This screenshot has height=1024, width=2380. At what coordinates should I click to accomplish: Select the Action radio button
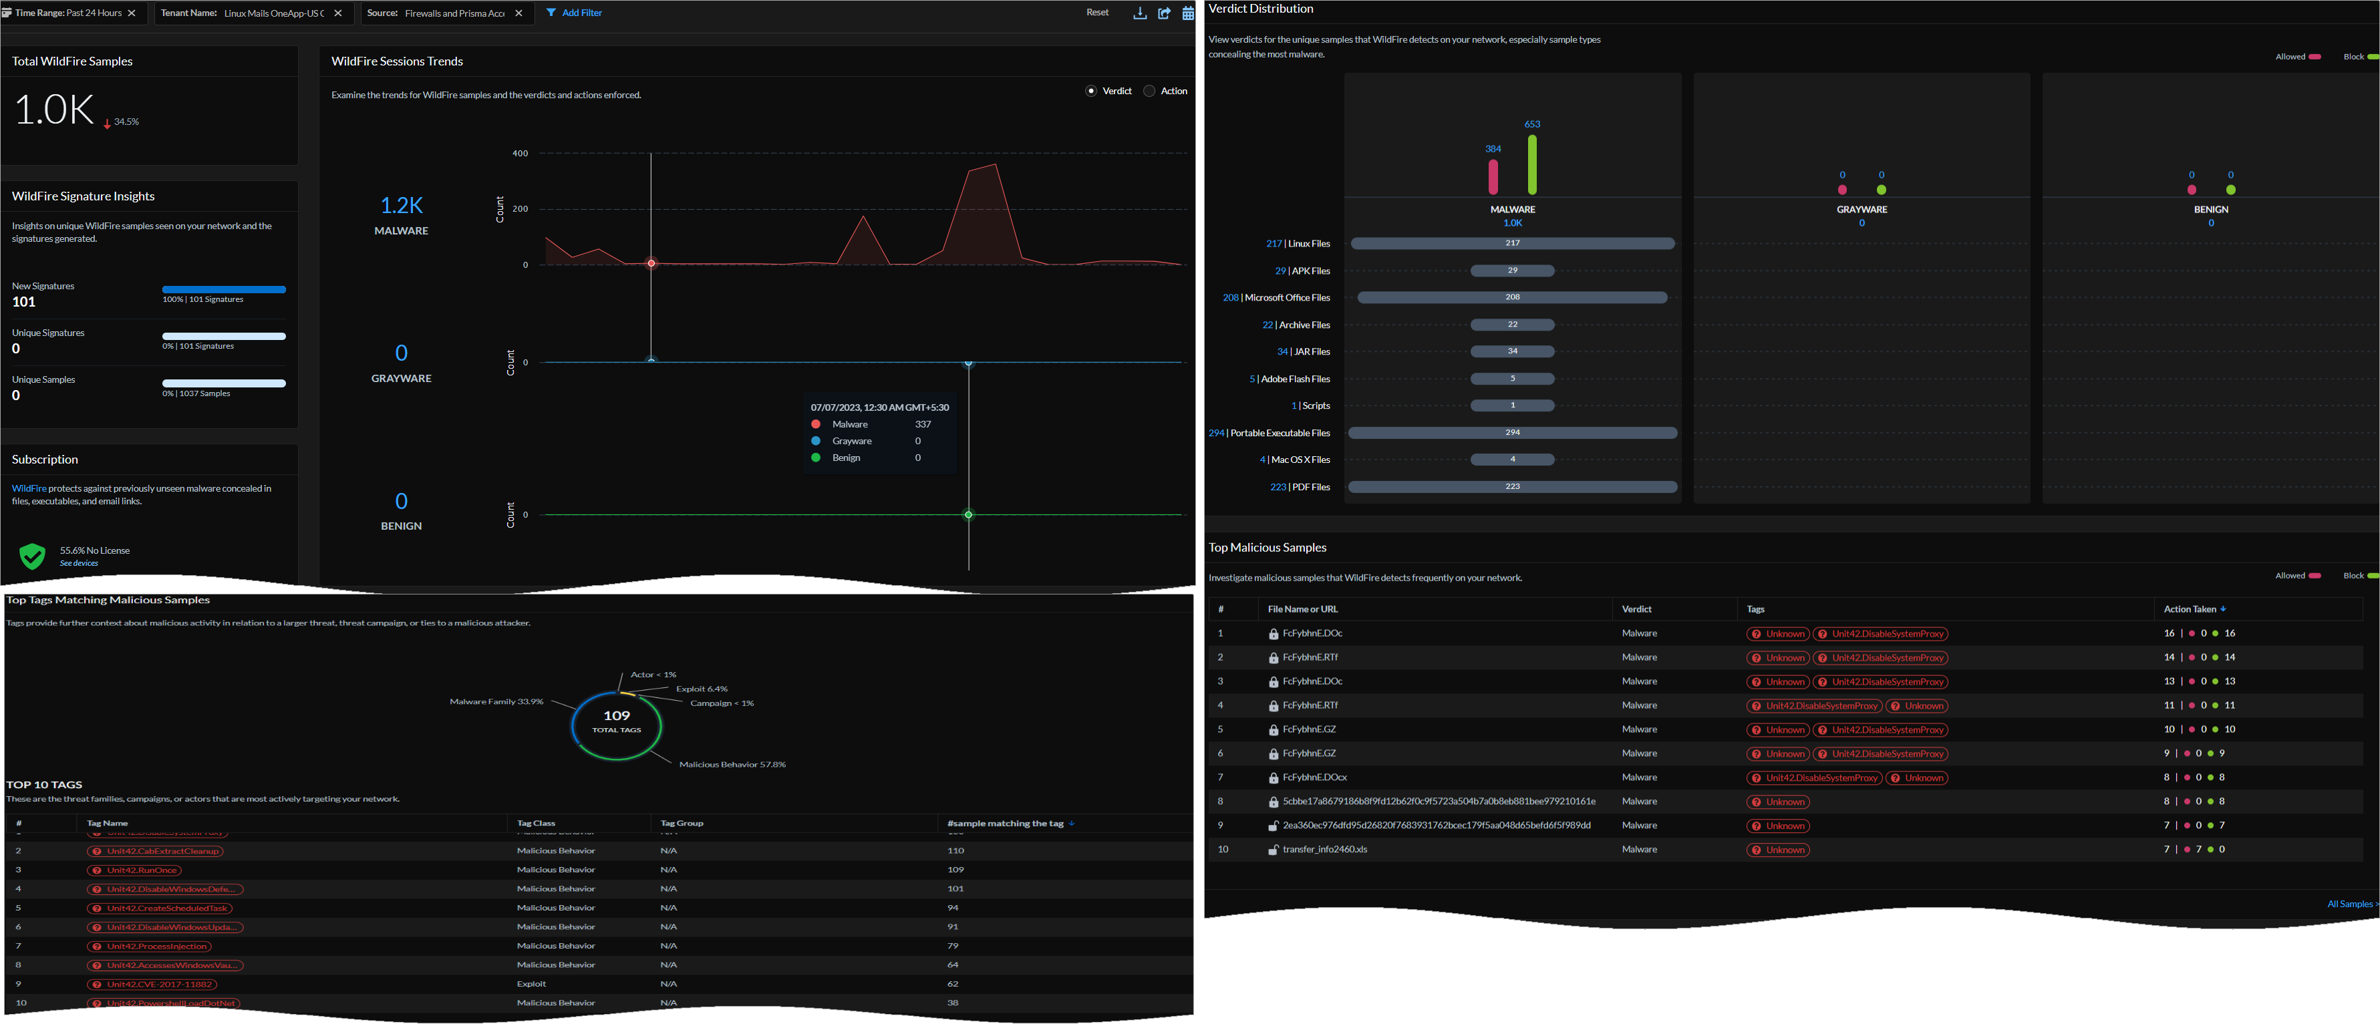(x=1149, y=90)
